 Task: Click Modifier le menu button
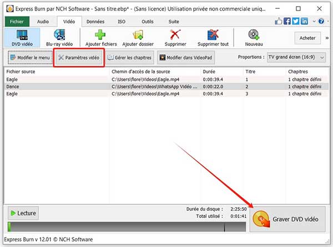[31, 58]
